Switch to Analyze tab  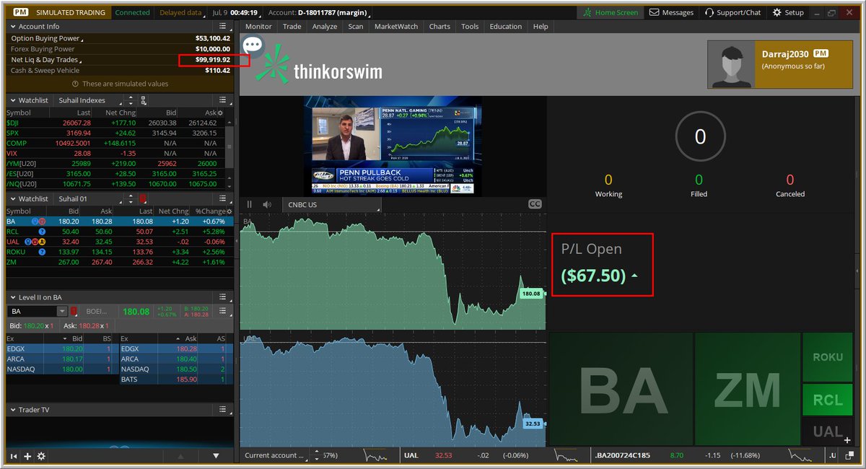(x=325, y=27)
